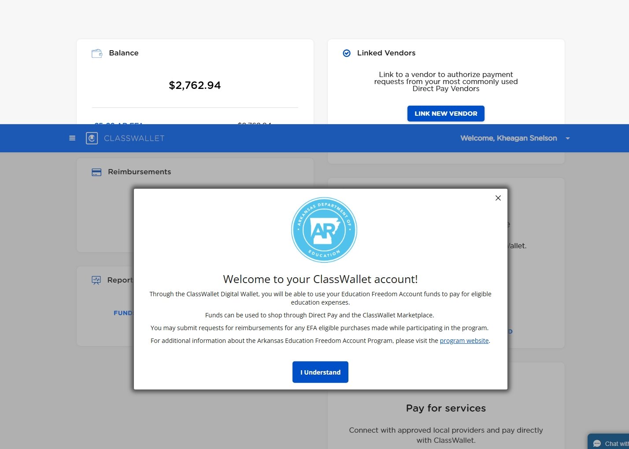Click the partially hidden FUND link under Reports
This screenshot has height=449, width=629.
[123, 313]
